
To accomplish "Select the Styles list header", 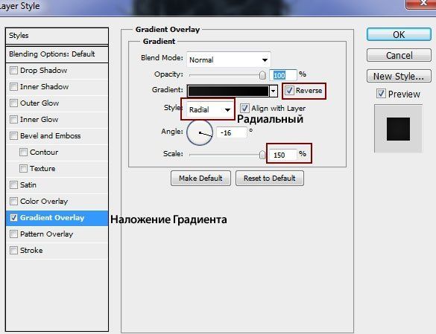I will (57, 36).
